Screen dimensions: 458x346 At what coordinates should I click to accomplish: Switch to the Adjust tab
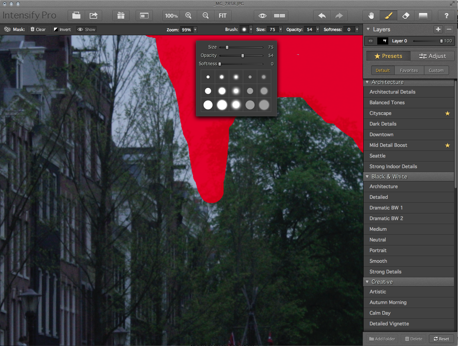coord(432,56)
